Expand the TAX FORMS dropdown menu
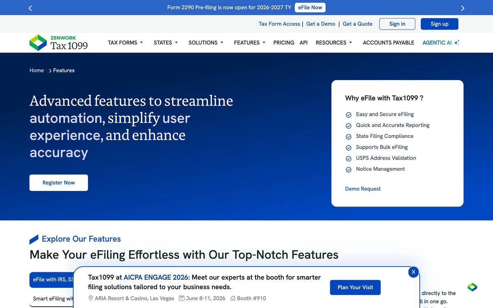The image size is (493, 308). (125, 42)
